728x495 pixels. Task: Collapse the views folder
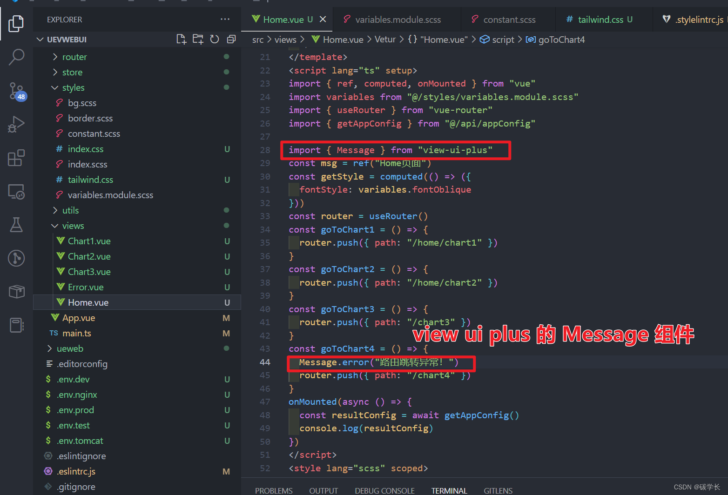73,226
